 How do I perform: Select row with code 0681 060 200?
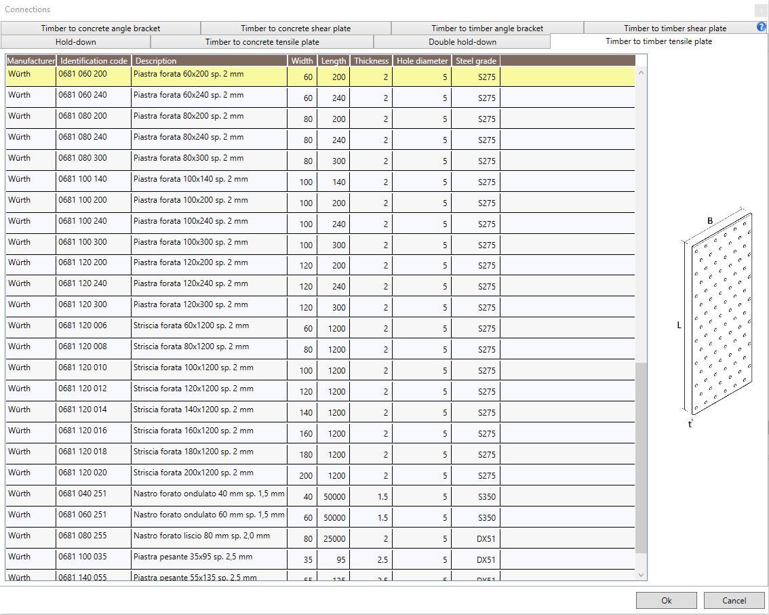point(320,77)
